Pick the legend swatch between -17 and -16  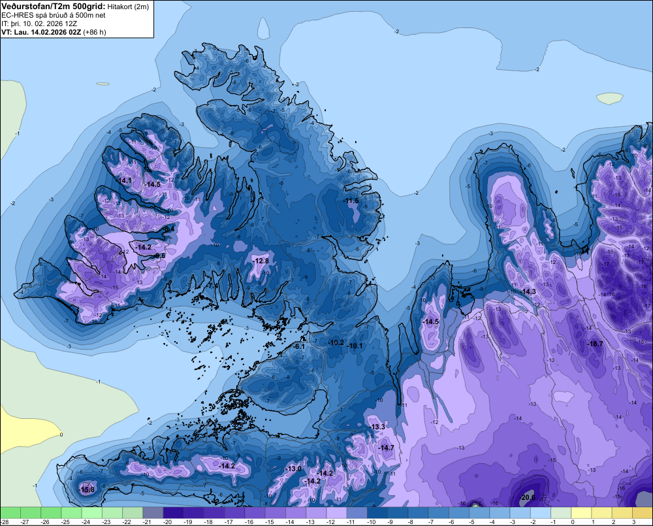coord(234,512)
